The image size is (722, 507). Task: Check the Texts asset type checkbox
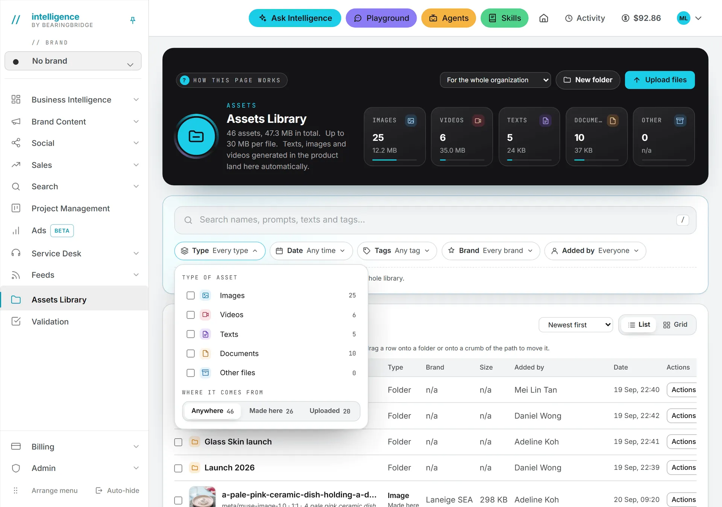(191, 334)
